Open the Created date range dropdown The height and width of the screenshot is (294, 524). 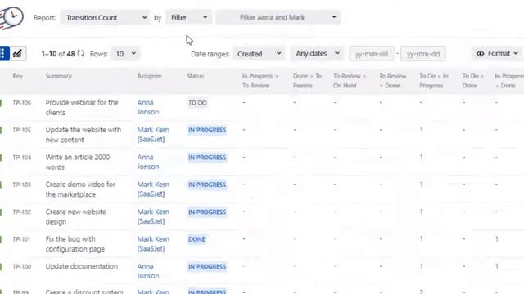tap(259, 54)
